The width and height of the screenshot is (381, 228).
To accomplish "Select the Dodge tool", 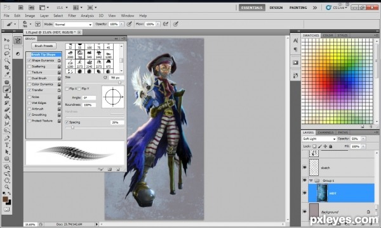I will 7,130.
